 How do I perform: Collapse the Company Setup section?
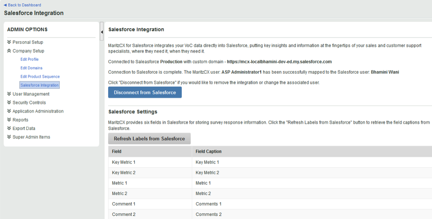click(x=26, y=51)
